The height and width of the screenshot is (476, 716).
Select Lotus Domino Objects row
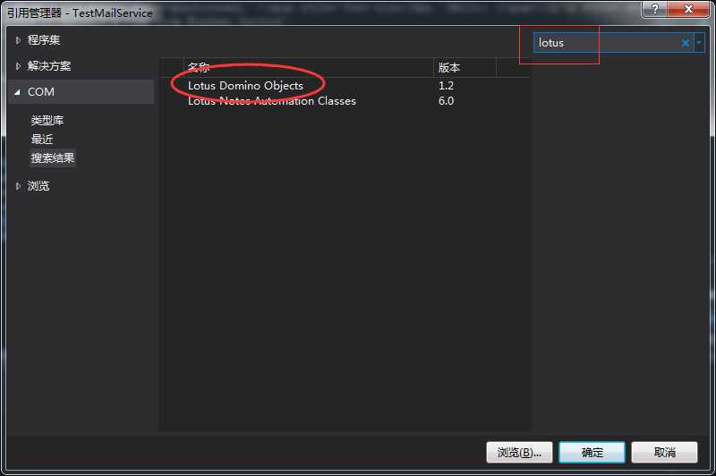[x=345, y=85]
